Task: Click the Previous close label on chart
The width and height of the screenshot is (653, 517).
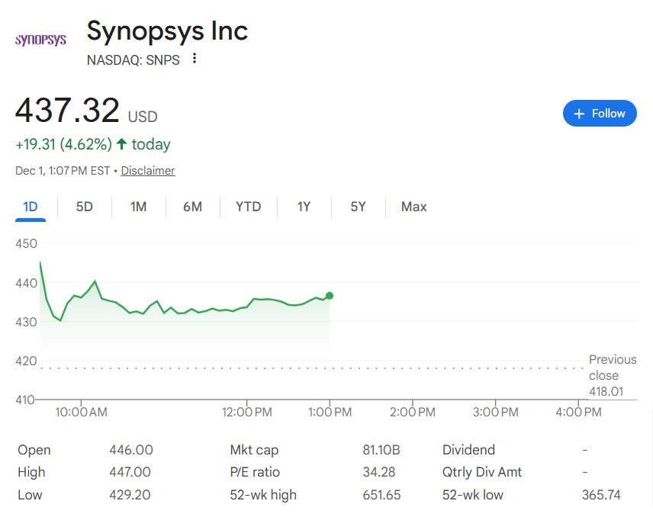Action: point(612,368)
